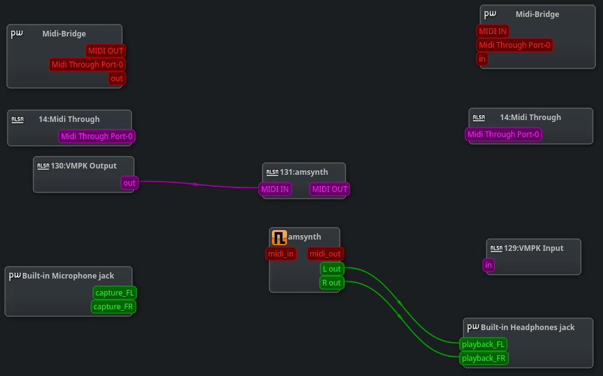Select the 129:VMPK Input node title

point(533,248)
